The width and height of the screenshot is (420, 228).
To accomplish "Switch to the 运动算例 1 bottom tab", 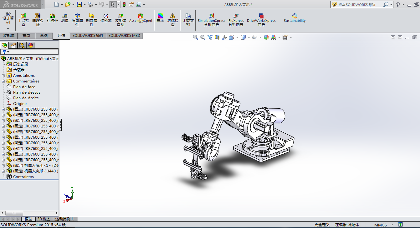I will [x=64, y=219].
